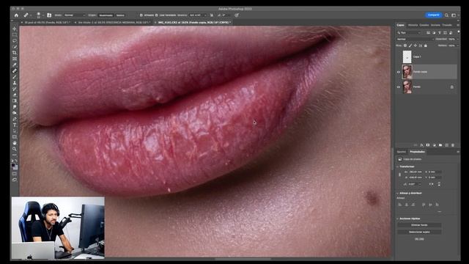Screen dimensions: 469x264
Task: Select the Zoom tool
Action: pos(15,149)
